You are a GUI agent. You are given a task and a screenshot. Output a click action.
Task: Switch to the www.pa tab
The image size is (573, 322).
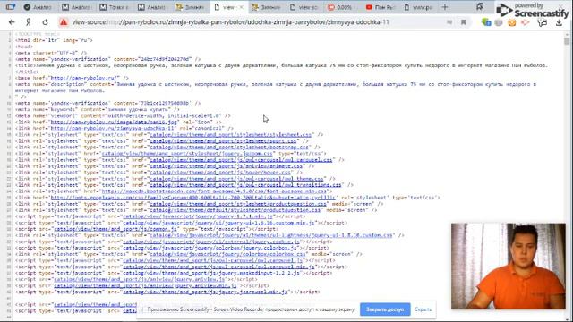tap(418, 7)
